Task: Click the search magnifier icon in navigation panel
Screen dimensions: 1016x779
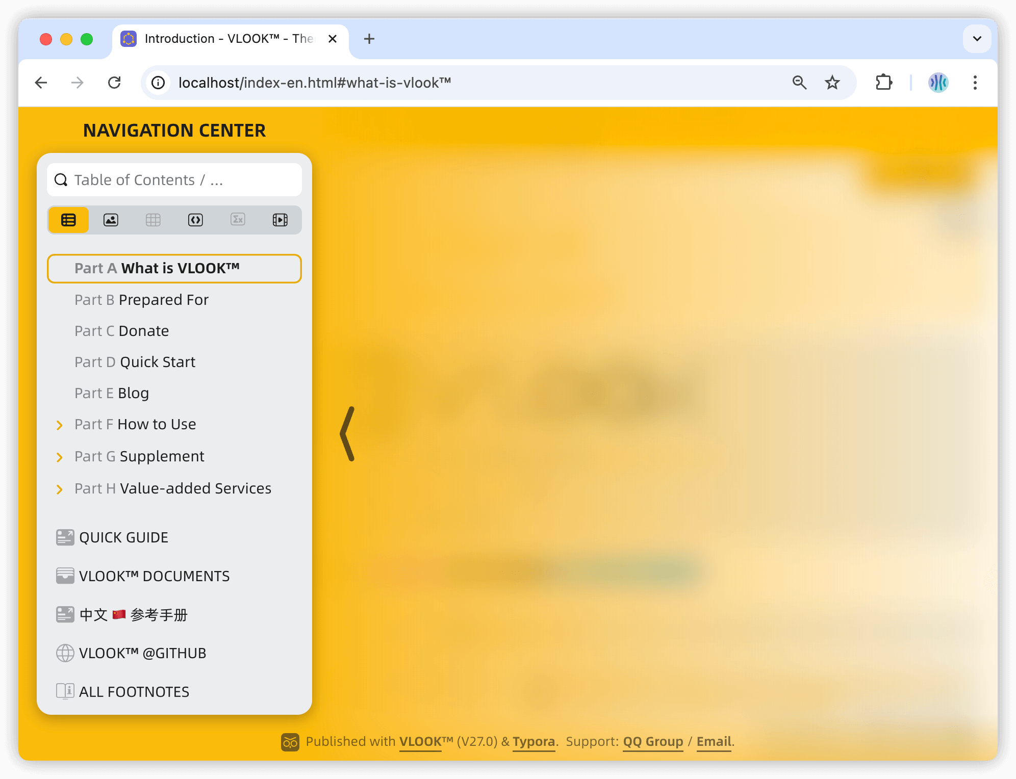Action: click(61, 180)
